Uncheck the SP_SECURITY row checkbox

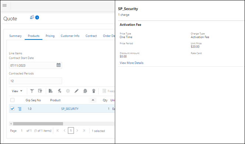click(13, 109)
